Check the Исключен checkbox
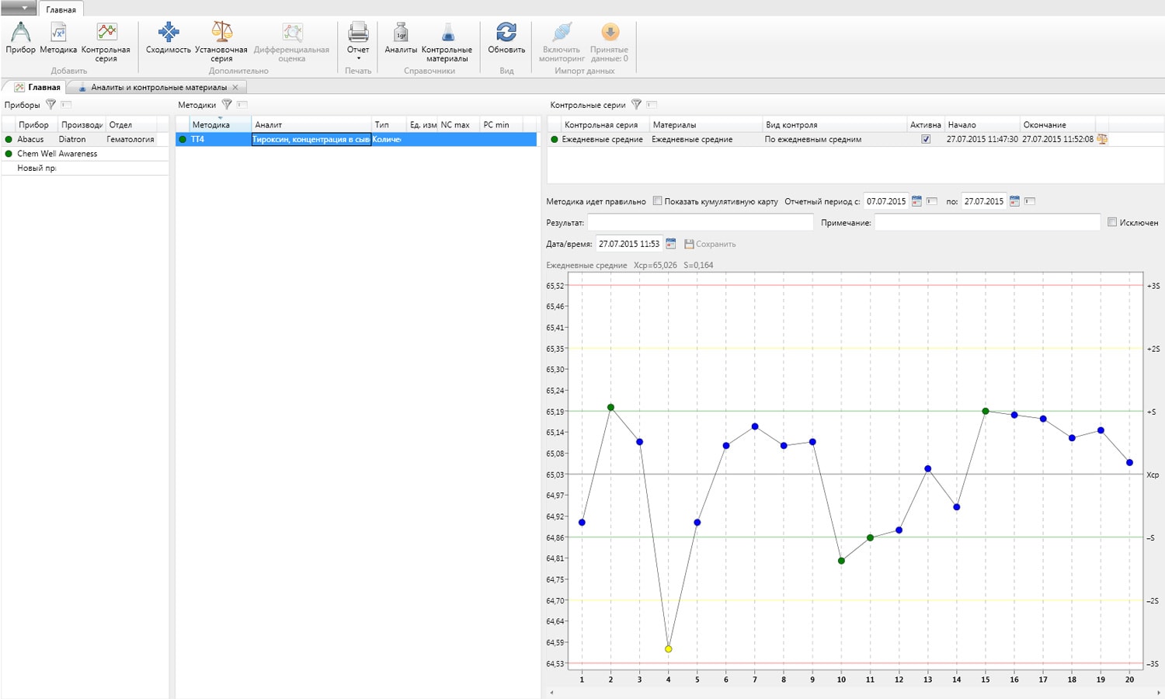Viewport: 1165px width, 699px height. tap(1112, 222)
